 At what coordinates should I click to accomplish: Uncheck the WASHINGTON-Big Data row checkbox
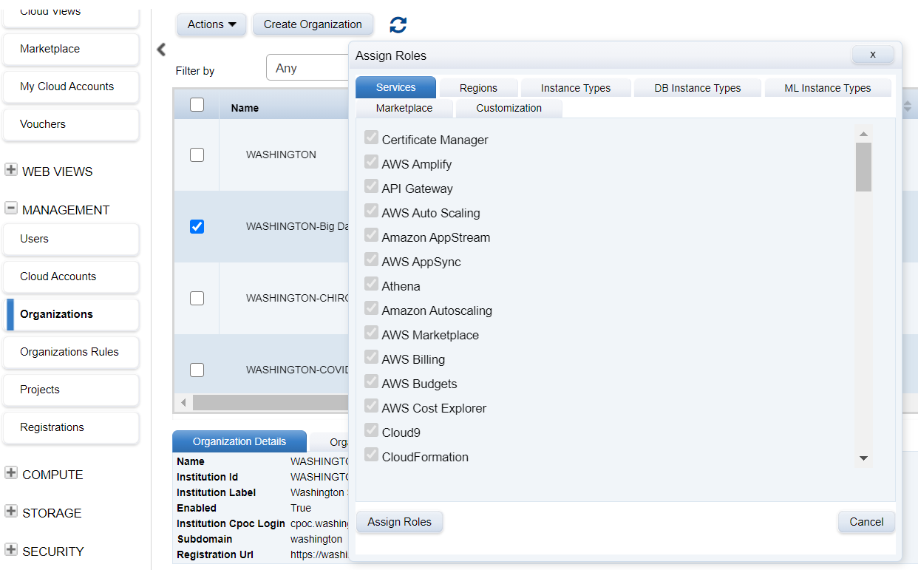(x=197, y=227)
